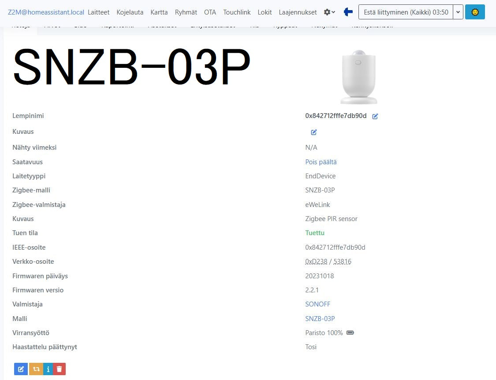Click the Tuettu support status text

pos(315,233)
